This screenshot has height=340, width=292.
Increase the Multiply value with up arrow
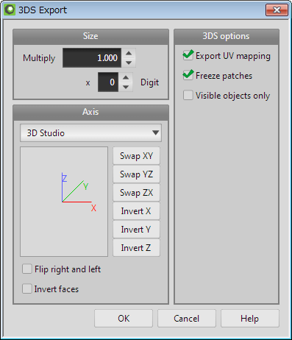pyautogui.click(x=129, y=53)
